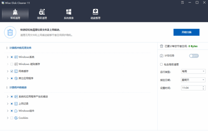Expand the 其它应用程序 tree item
The width and height of the screenshot is (208, 131).
click(x=7, y=78)
